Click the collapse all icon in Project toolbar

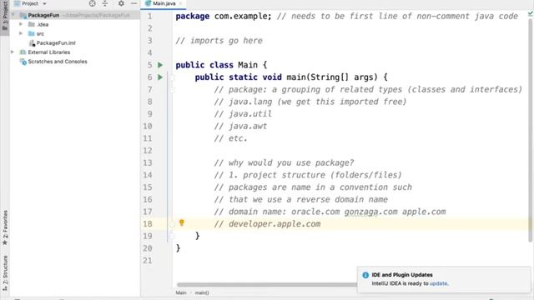[105, 3]
